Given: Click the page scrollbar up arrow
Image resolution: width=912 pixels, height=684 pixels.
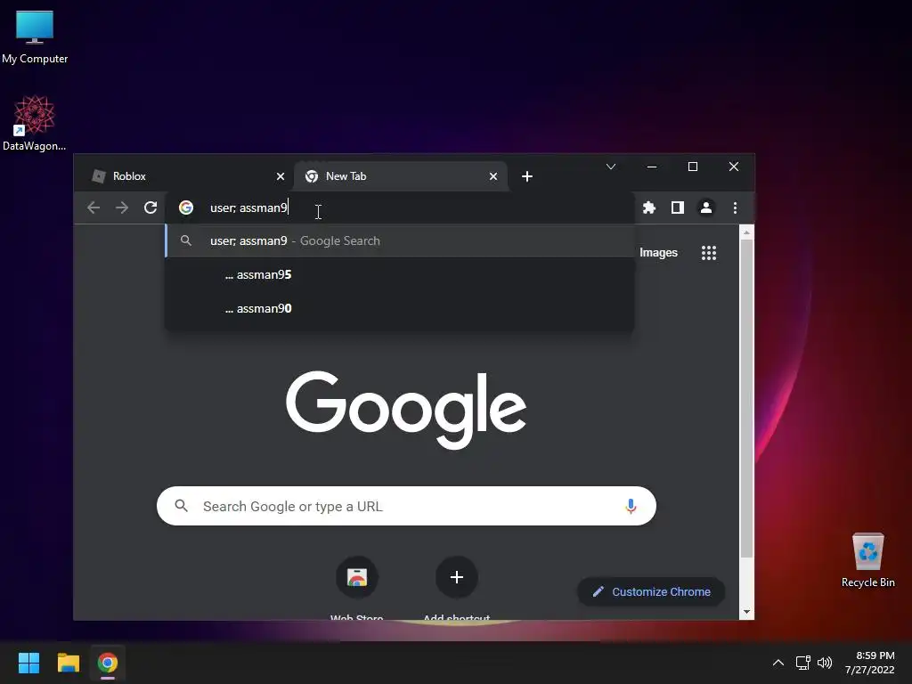Looking at the screenshot, I should tap(746, 232).
